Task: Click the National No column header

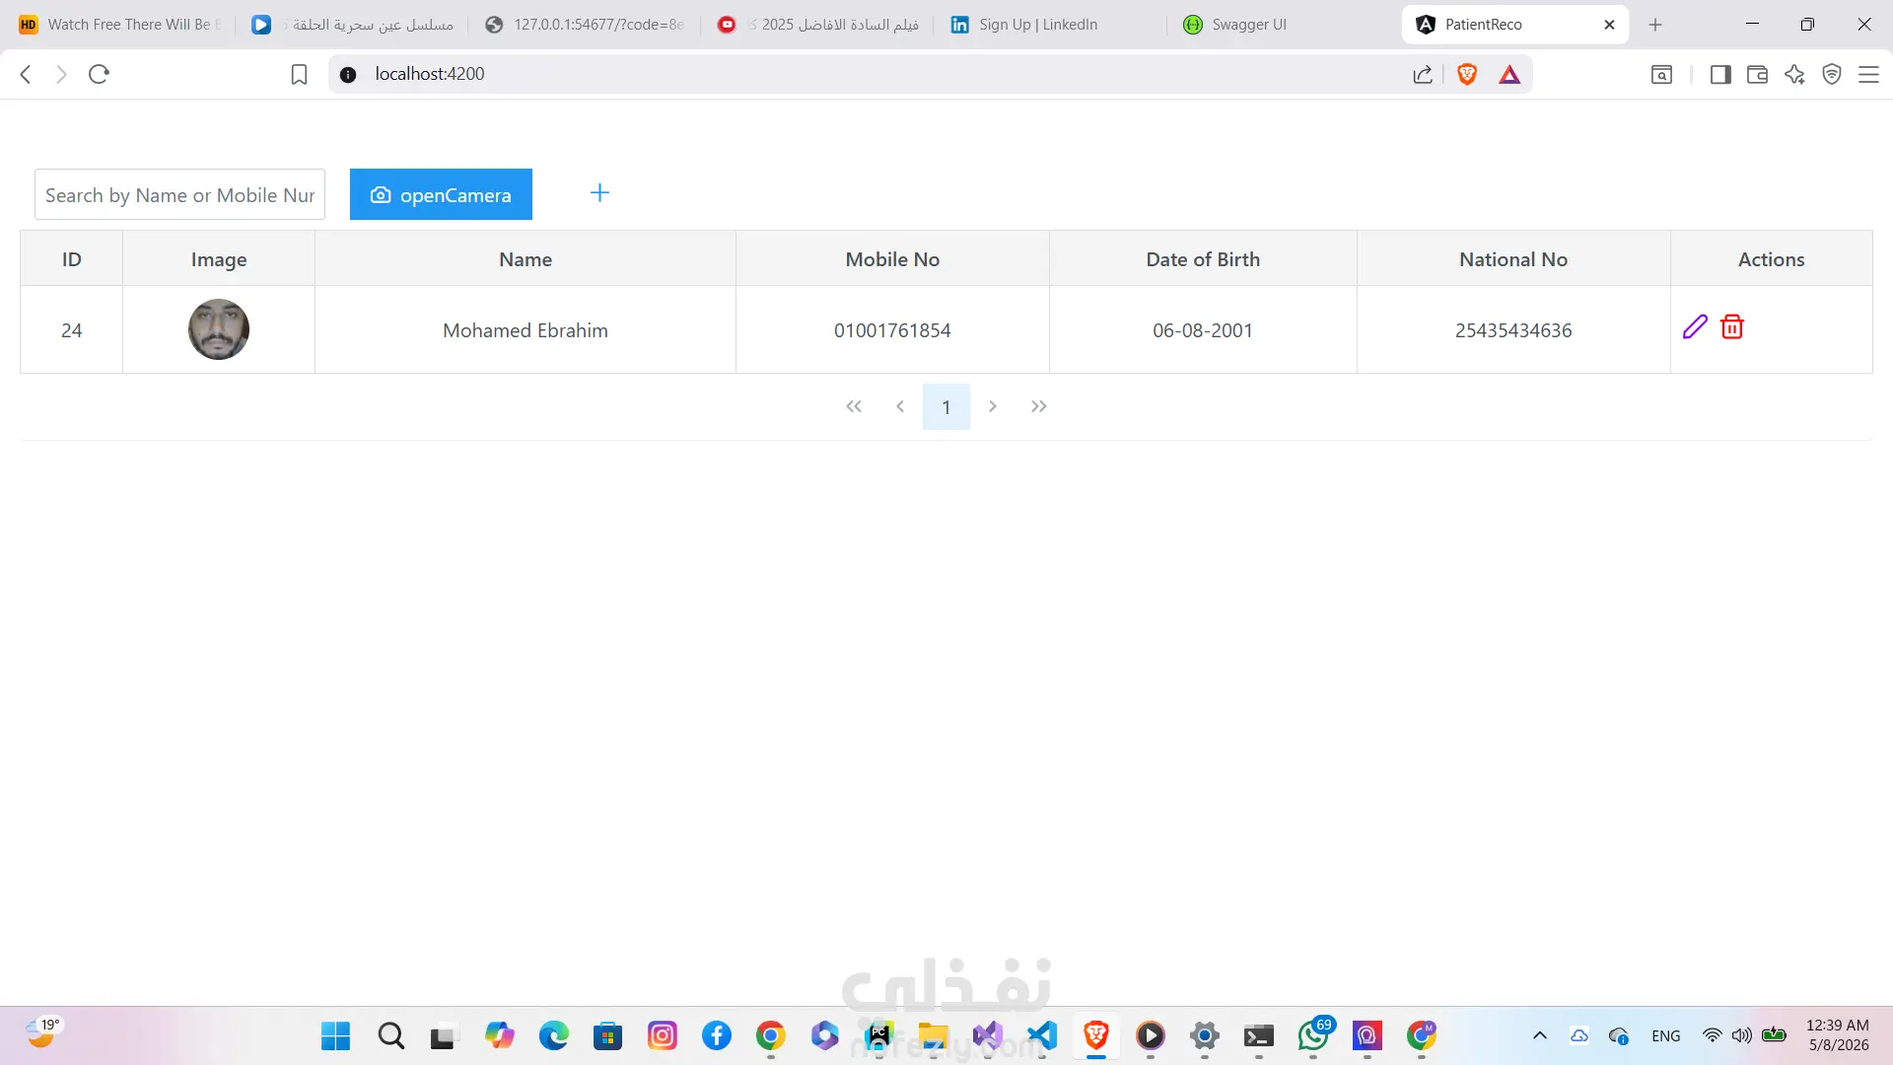Action: (x=1513, y=258)
